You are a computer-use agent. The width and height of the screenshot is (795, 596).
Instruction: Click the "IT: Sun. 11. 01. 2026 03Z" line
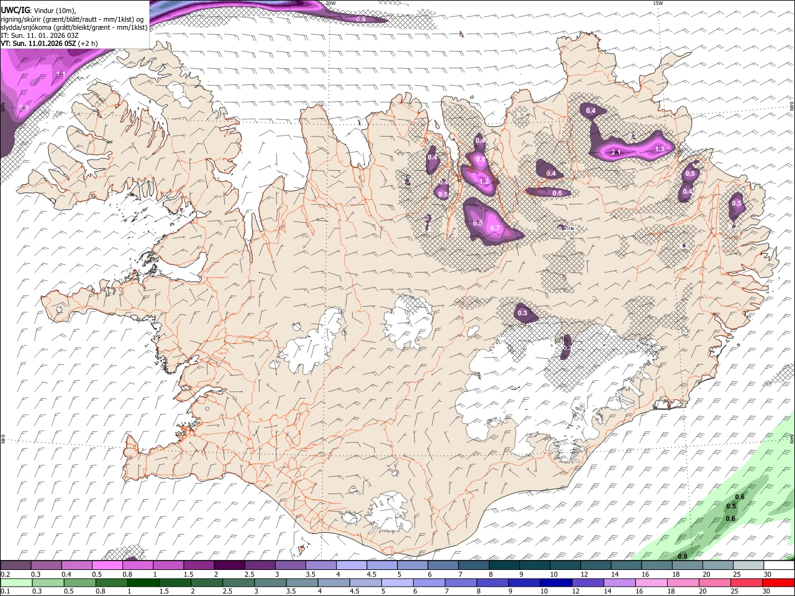click(39, 35)
